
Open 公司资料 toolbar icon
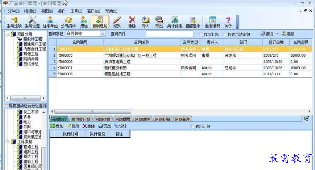click(x=68, y=22)
